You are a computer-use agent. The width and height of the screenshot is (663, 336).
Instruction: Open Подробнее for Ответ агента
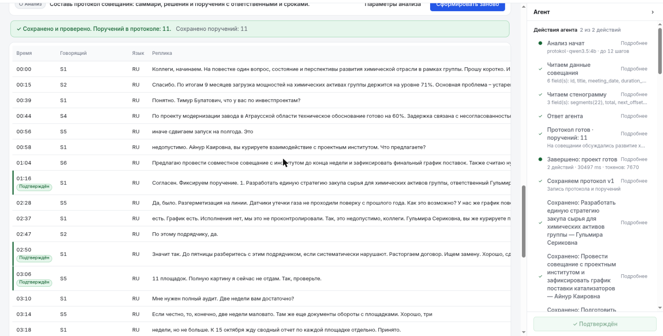[x=634, y=116]
